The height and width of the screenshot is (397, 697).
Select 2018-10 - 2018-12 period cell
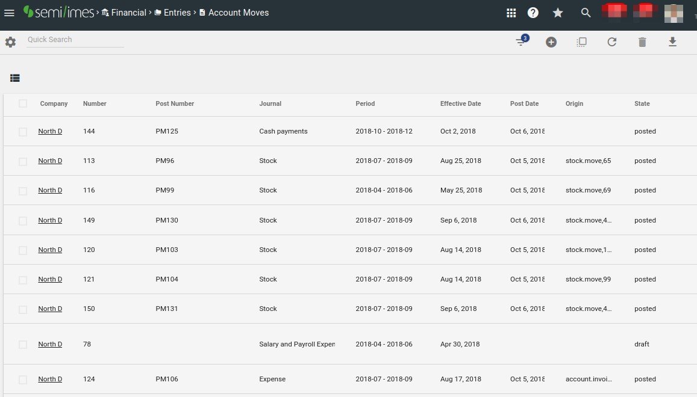(384, 131)
